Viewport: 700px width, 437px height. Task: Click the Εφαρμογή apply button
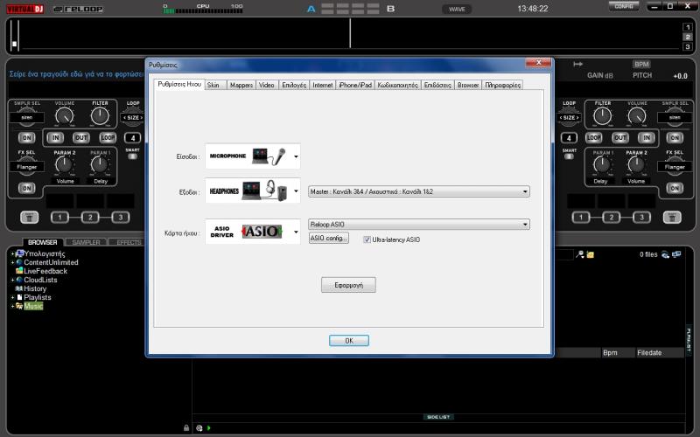[348, 285]
